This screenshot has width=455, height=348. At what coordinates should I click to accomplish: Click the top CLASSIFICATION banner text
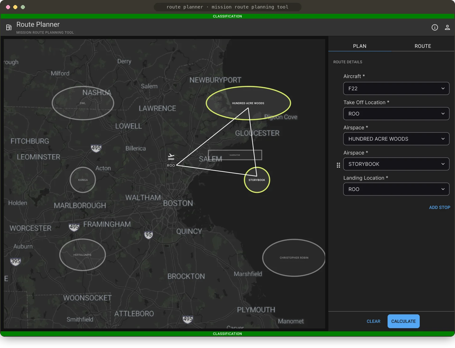[x=227, y=16]
